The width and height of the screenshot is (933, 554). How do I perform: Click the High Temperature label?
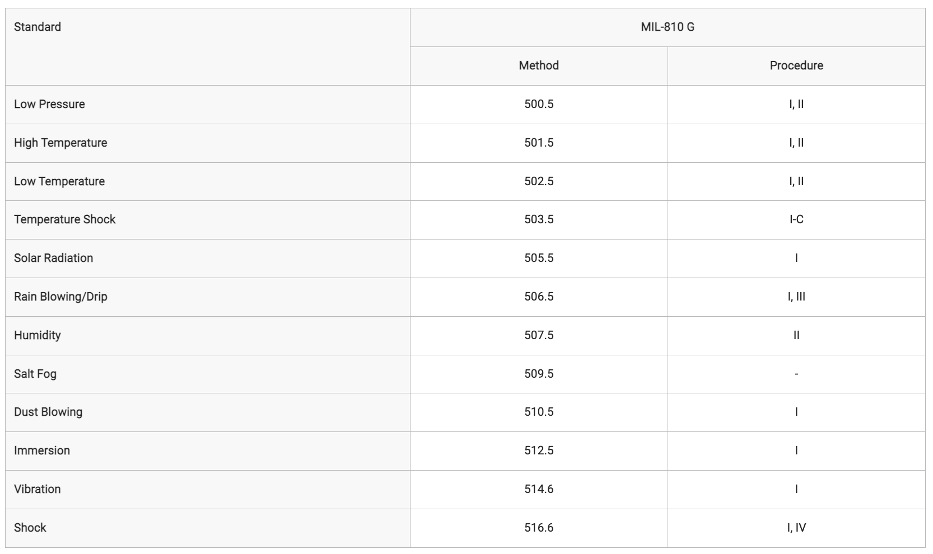(x=60, y=143)
